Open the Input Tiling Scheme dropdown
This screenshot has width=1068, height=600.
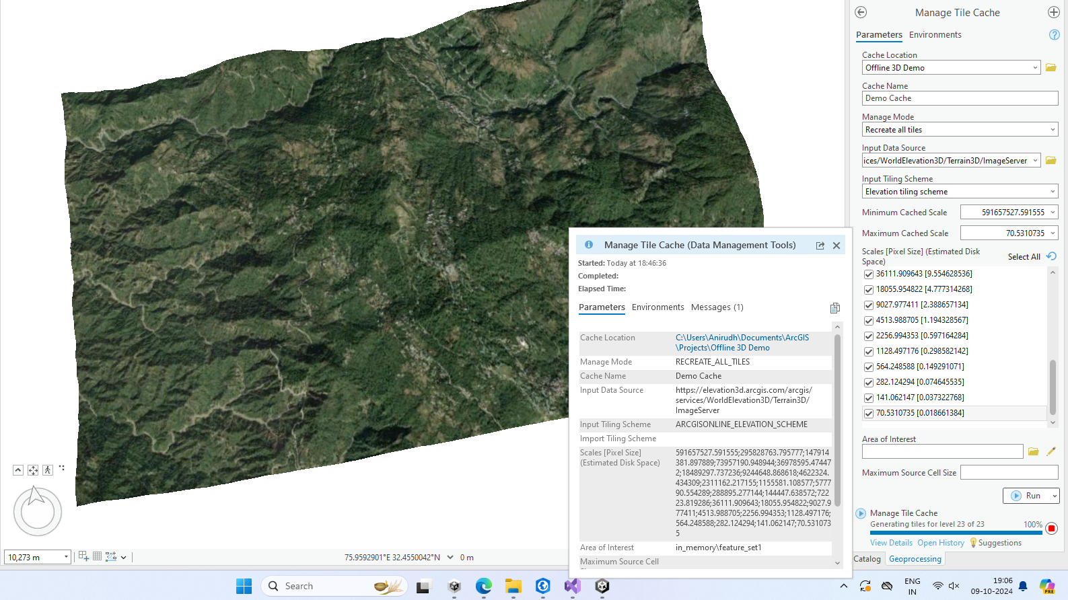tap(1053, 191)
